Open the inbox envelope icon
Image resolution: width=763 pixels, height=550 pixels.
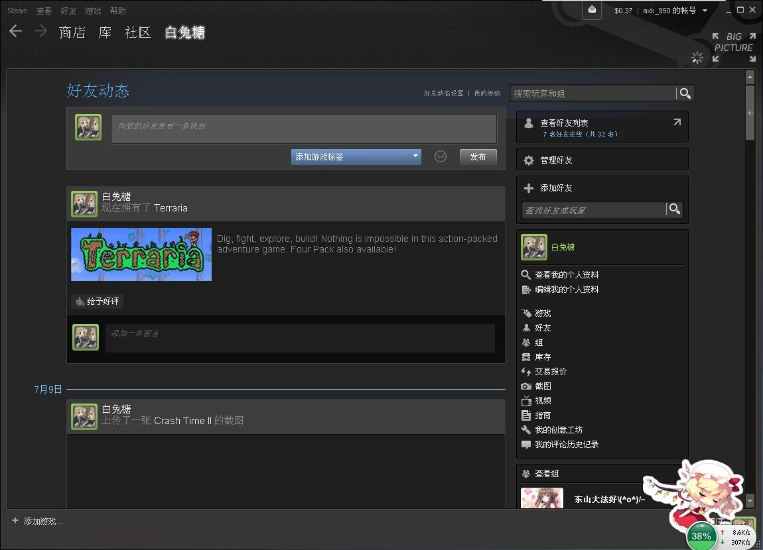592,10
